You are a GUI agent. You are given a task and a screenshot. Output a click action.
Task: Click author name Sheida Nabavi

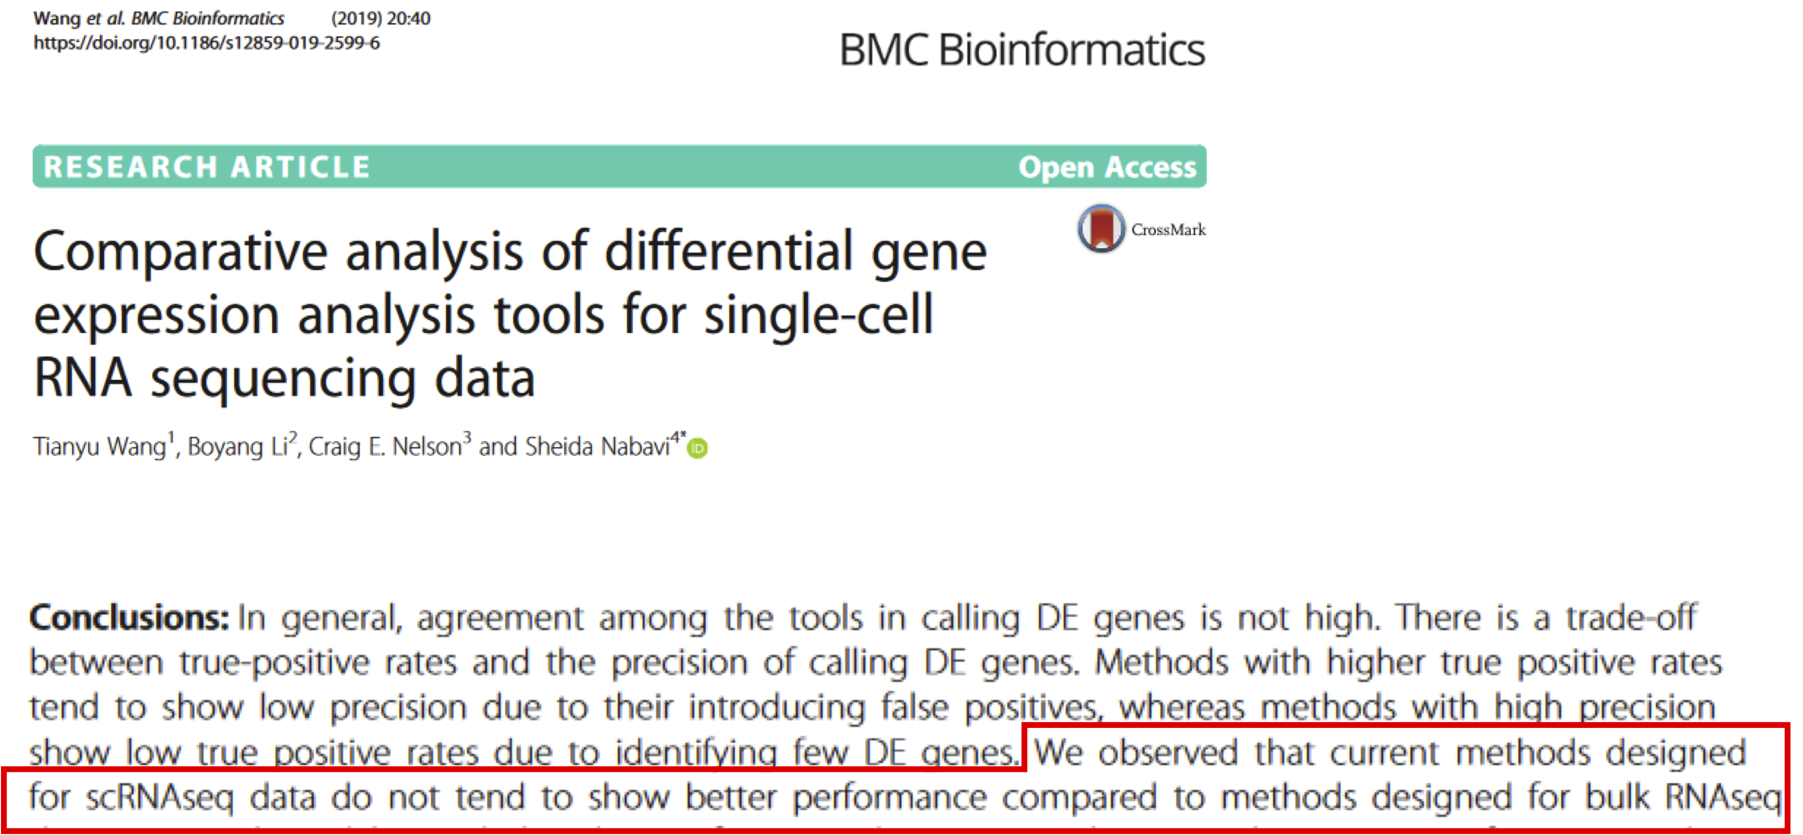tap(598, 447)
